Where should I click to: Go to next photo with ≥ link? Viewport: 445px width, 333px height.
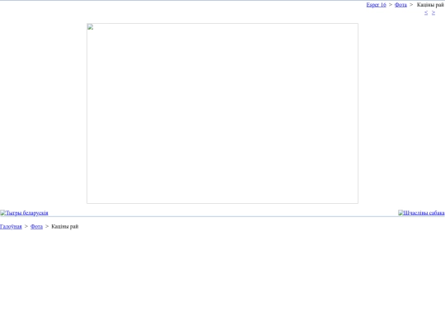point(433,12)
